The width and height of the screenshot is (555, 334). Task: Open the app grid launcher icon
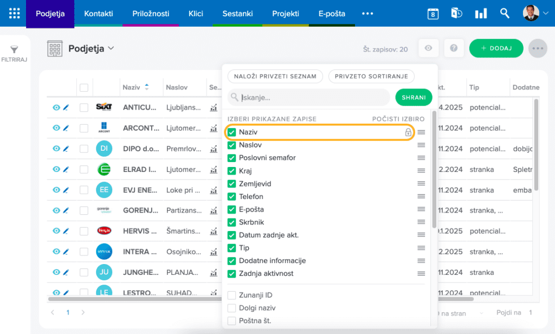pyautogui.click(x=15, y=14)
